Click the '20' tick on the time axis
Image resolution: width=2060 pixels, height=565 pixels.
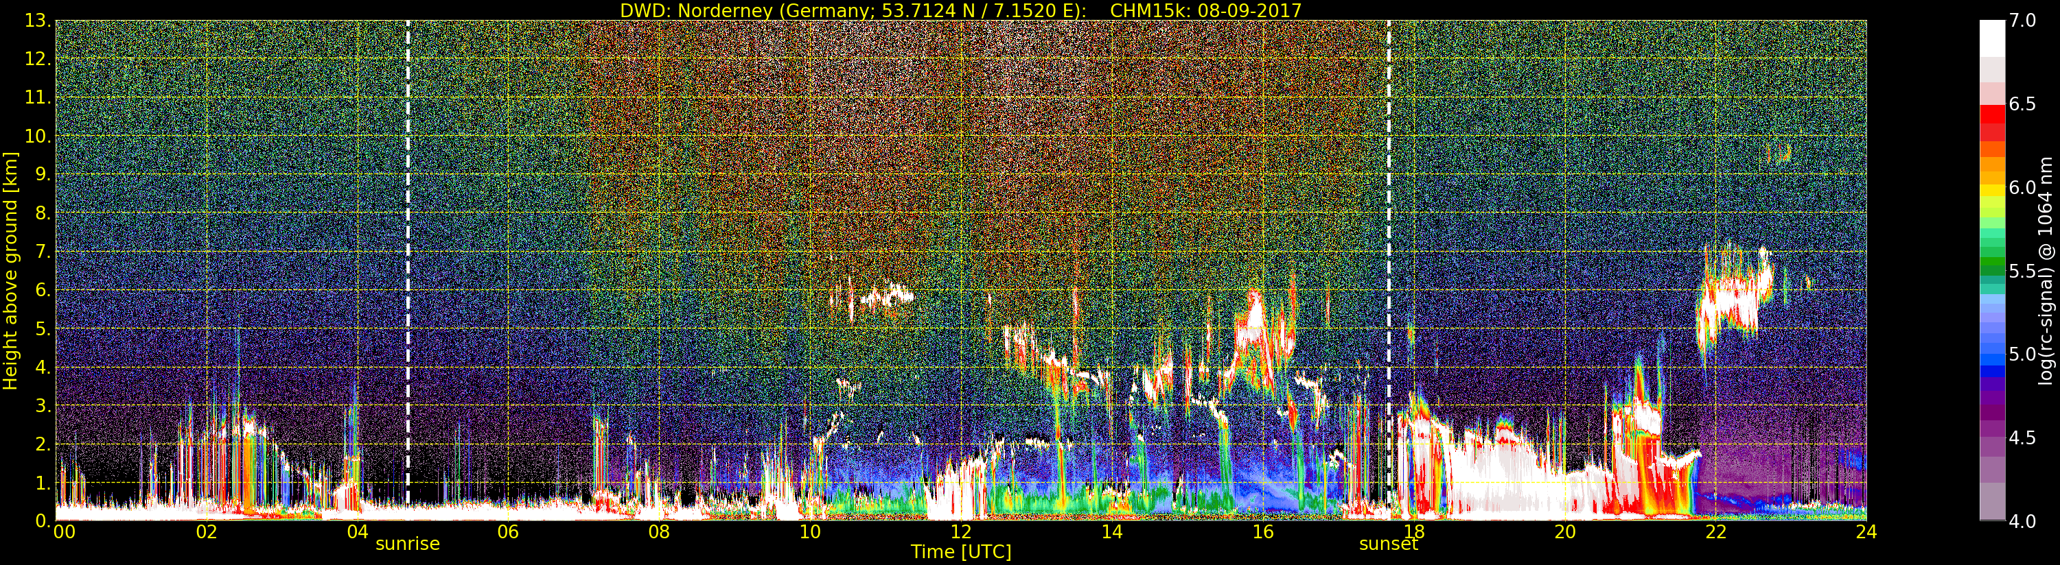(x=1565, y=531)
